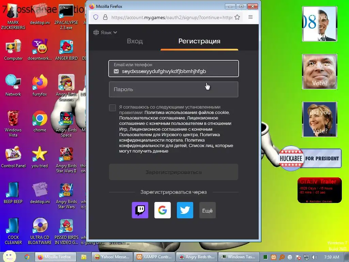Select the Angry Birds Seasons icon
The image size is (349, 262).
click(66, 88)
